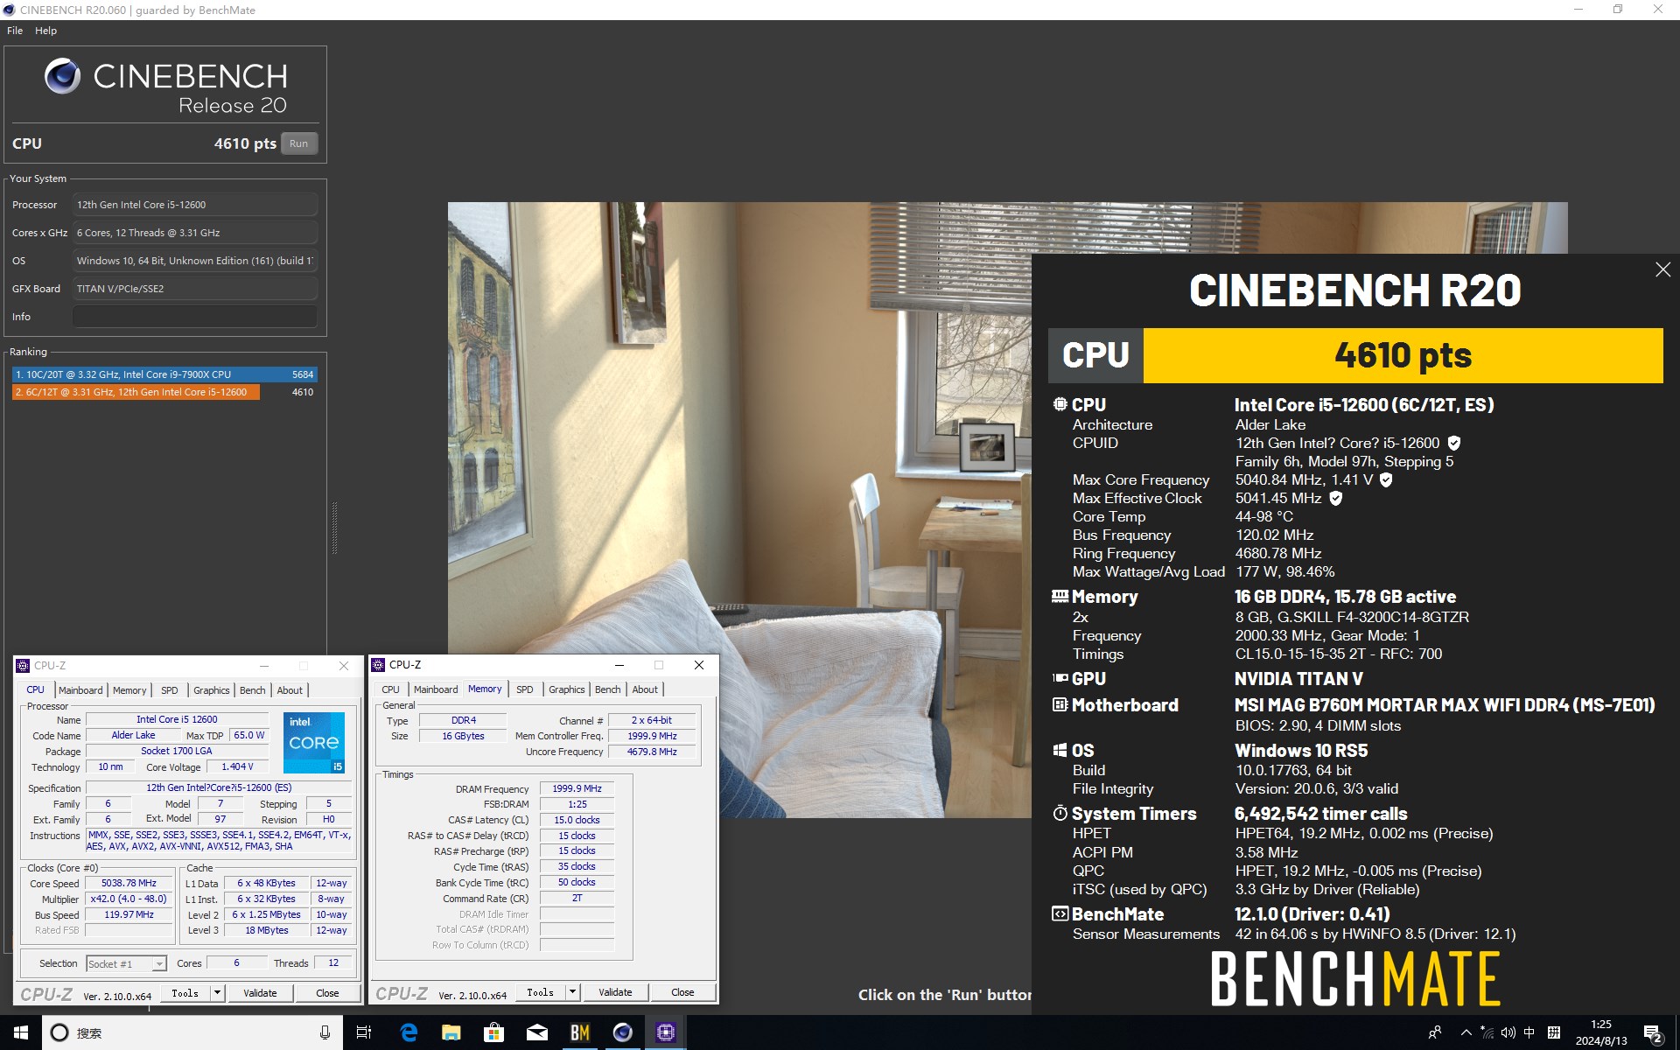
Task: Switch to Mainboard tab in left CPU-Z
Action: (x=80, y=690)
